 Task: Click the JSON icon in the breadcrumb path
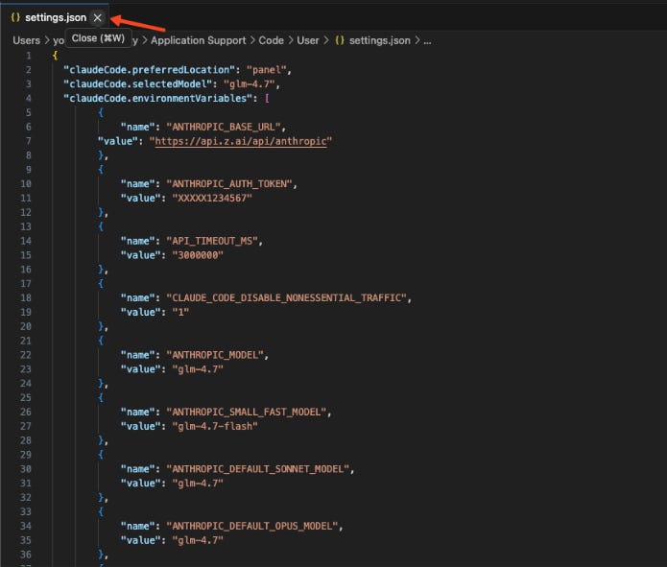point(340,40)
